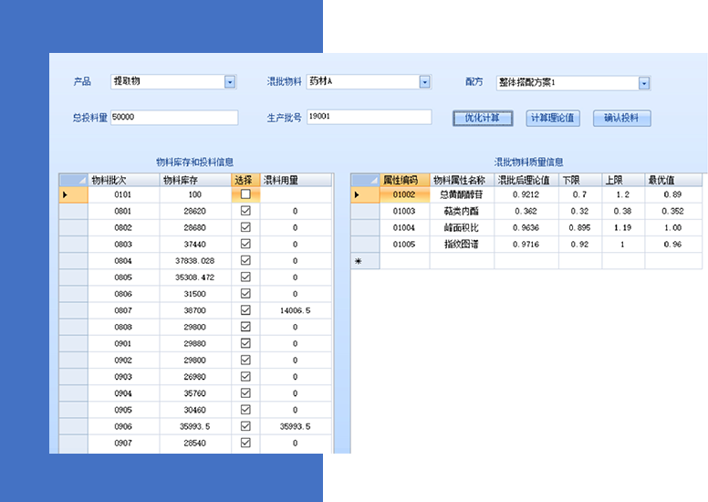The height and width of the screenshot is (502, 708).
Task: Open the 配方 scheme dropdown
Action: click(x=644, y=83)
